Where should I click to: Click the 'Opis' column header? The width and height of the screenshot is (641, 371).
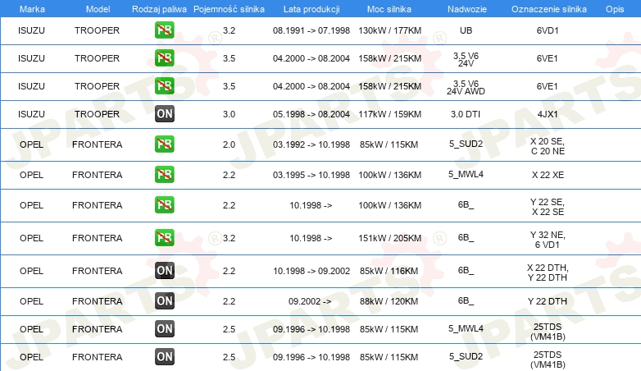[x=615, y=9]
